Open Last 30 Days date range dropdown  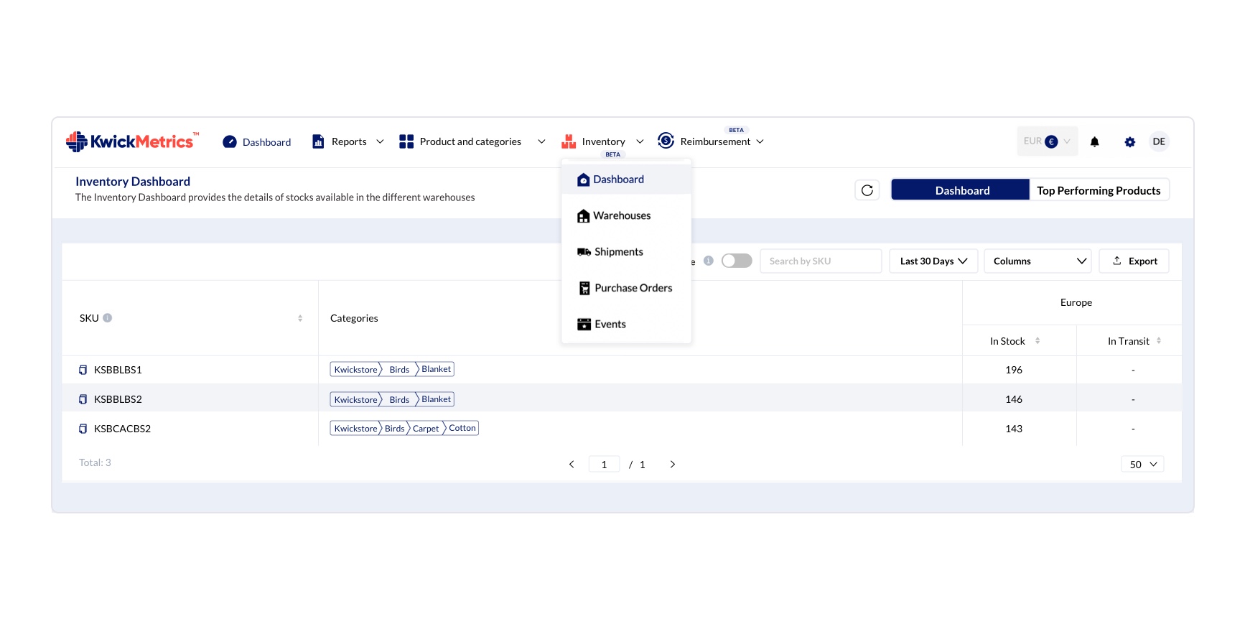pos(933,261)
